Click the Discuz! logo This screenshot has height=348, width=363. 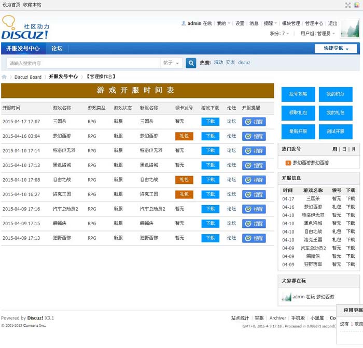[x=25, y=28]
